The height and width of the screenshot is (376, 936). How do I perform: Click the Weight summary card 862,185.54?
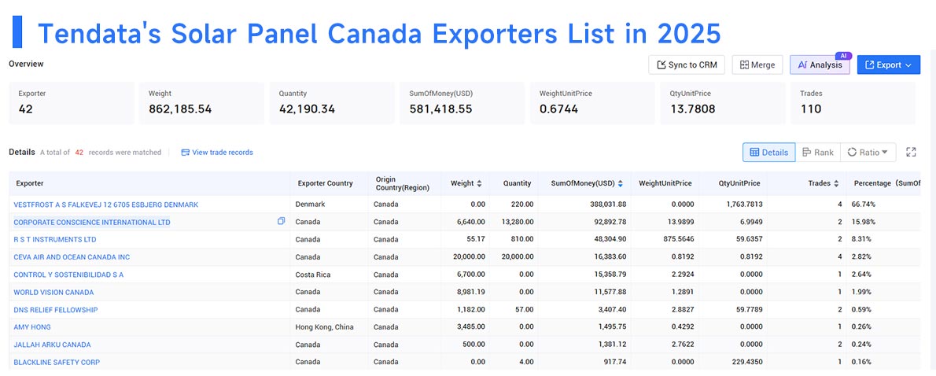coord(201,103)
